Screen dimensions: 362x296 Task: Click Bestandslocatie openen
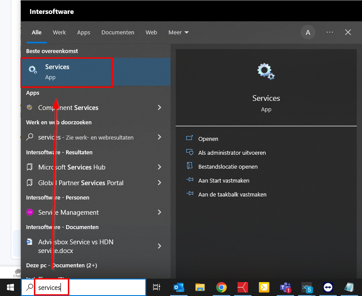[228, 166]
